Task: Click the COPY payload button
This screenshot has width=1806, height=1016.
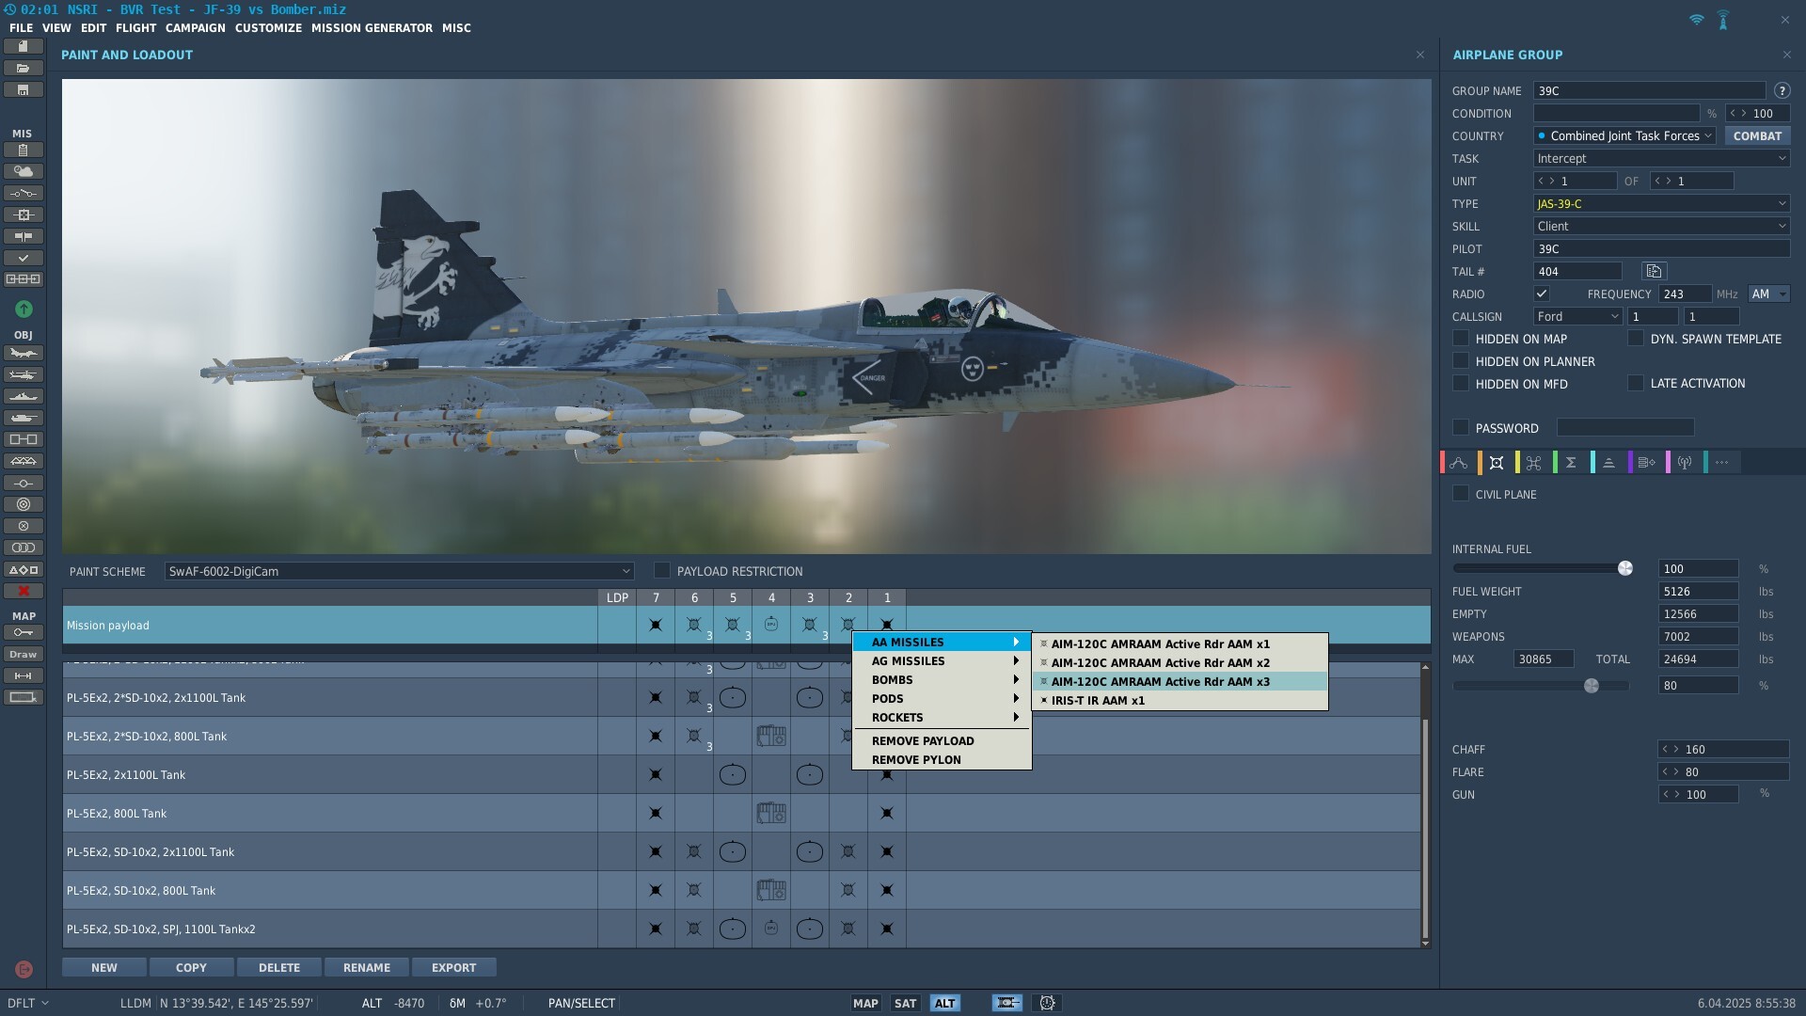Action: point(191,967)
